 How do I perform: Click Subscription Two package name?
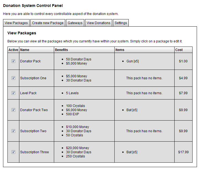point(33,131)
